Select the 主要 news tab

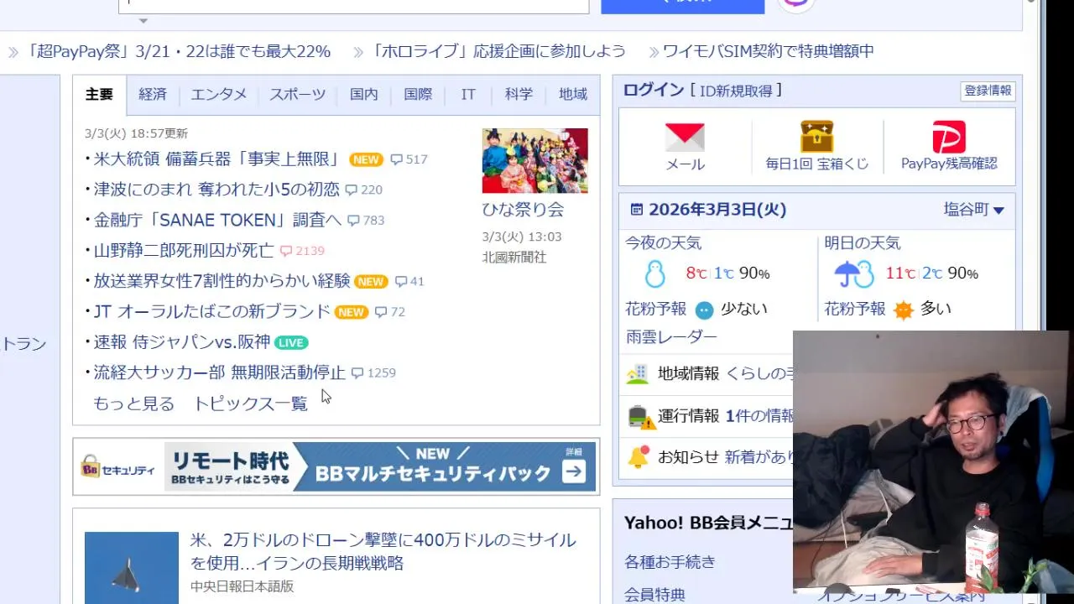click(99, 95)
